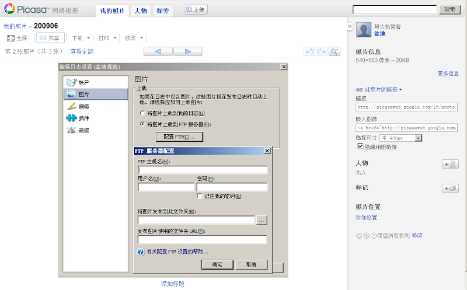Click the owner avatar thumbnail

tap(364, 30)
